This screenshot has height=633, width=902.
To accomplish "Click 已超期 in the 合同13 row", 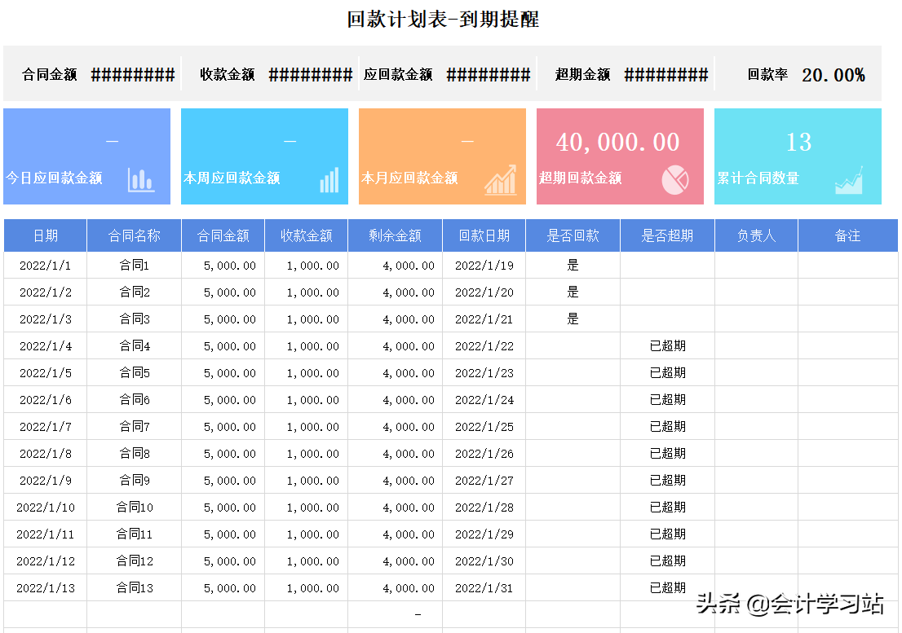I will pyautogui.click(x=667, y=587).
